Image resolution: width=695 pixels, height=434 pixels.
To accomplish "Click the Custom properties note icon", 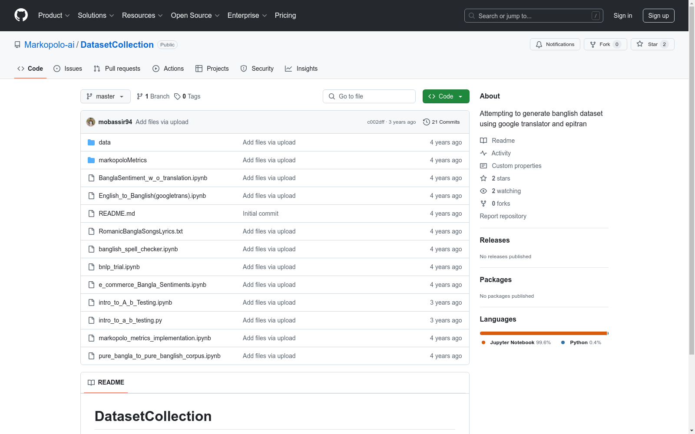I will [x=483, y=166].
